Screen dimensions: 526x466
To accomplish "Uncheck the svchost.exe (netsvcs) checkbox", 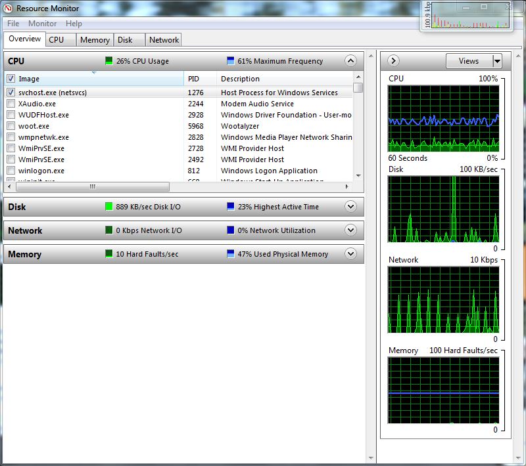I will 11,92.
